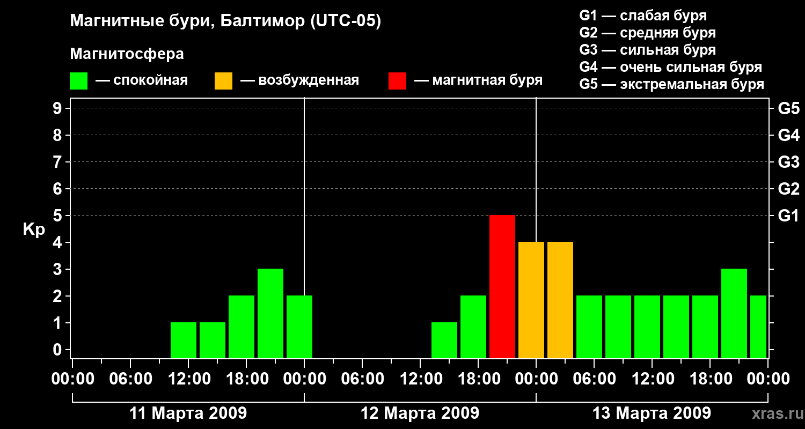Viewport: 805px width, 429px height.
Task: Click the '11 Марта 2009' date label
Action: pyautogui.click(x=188, y=413)
